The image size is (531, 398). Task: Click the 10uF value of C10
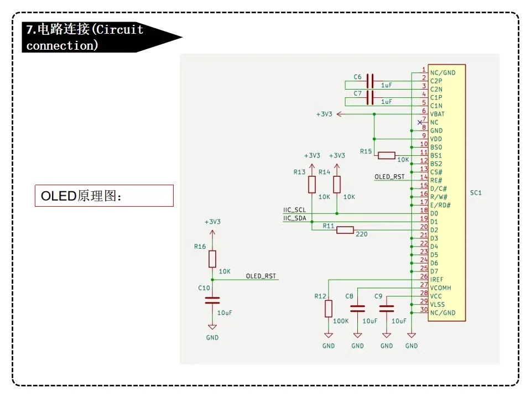click(x=225, y=313)
